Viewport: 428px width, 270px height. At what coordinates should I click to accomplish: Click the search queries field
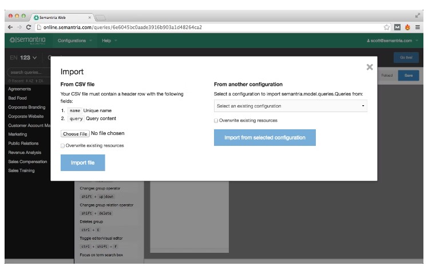pyautogui.click(x=29, y=72)
